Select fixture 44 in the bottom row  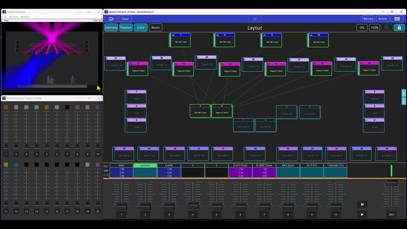pyautogui.click(x=386, y=154)
